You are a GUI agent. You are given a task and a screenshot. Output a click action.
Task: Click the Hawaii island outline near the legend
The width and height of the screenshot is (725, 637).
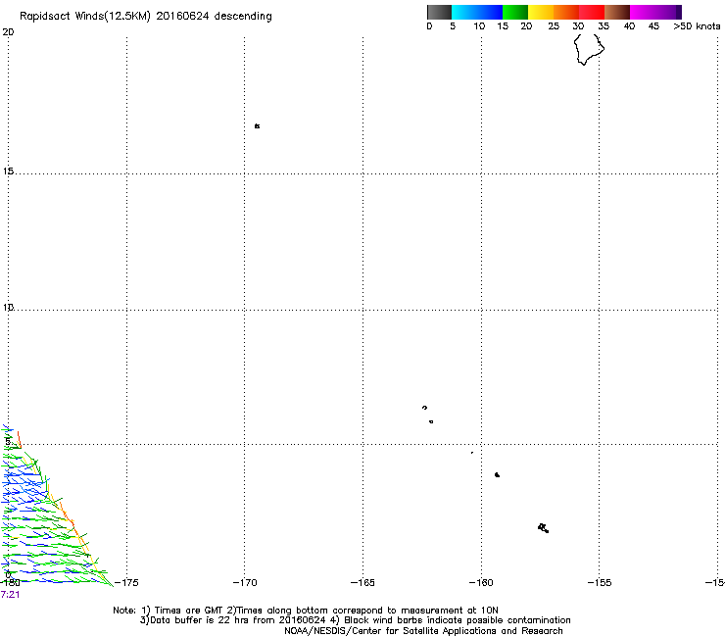pos(589,50)
